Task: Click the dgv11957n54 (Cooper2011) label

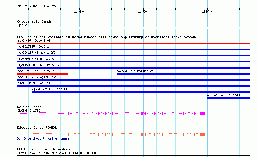Action: click(38, 65)
